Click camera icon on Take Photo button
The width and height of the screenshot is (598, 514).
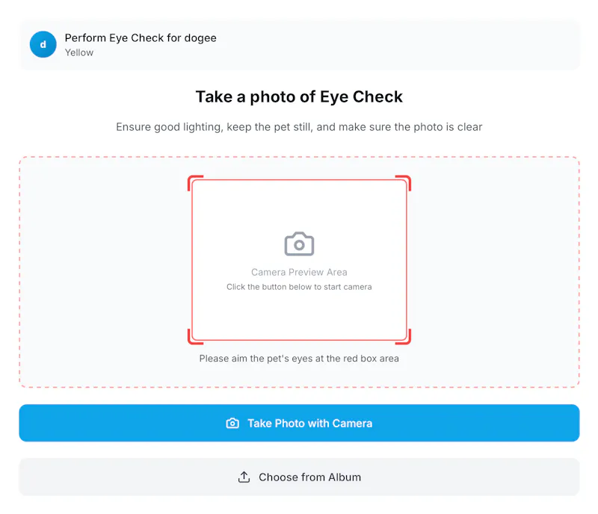pos(232,424)
